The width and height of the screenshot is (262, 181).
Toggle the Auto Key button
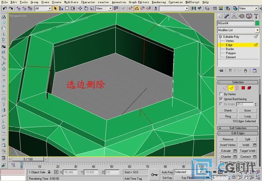(x=167, y=172)
